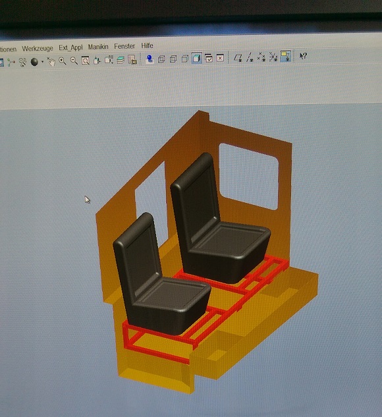Toggle datum planes display icon

pos(238,57)
